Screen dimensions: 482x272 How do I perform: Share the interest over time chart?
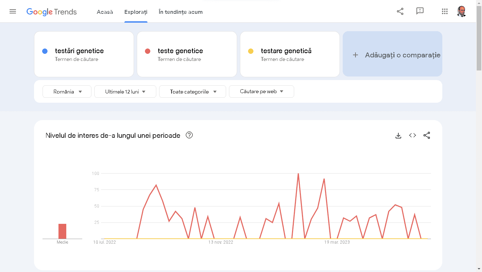pos(427,135)
